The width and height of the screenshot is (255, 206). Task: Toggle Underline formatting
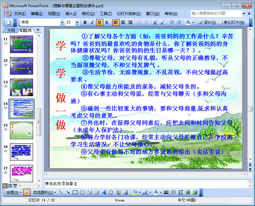[99, 22]
